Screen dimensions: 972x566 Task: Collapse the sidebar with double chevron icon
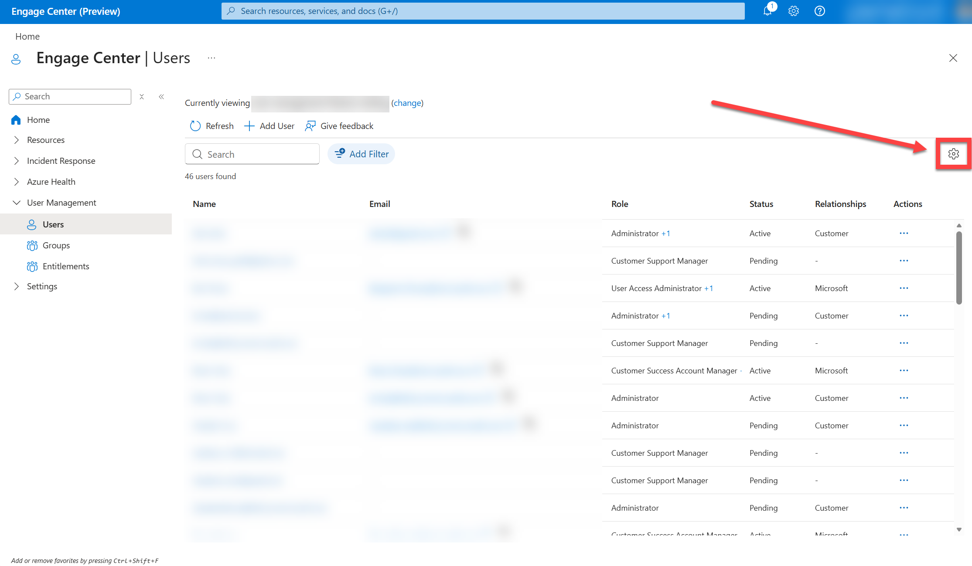pos(161,97)
